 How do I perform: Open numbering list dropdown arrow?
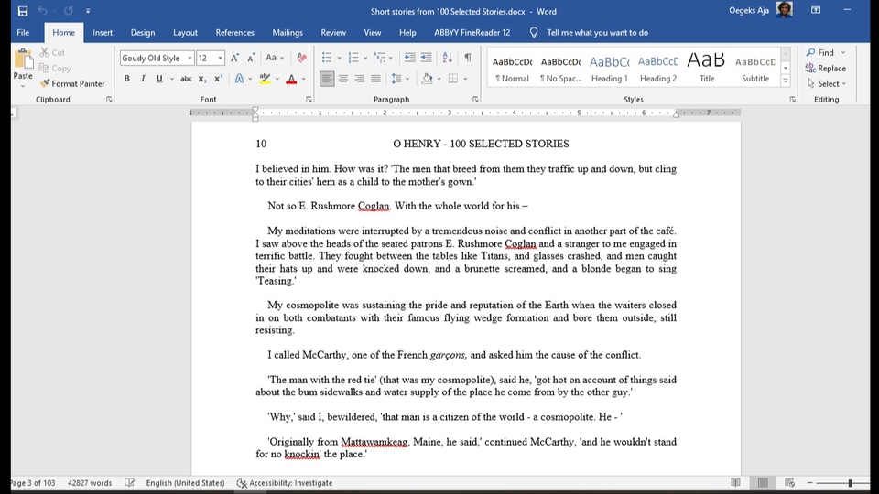click(x=365, y=58)
